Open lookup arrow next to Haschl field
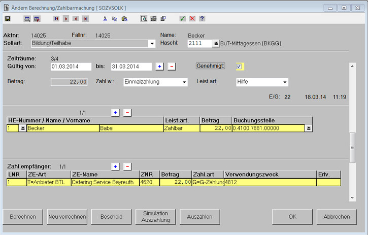Screen dimensions: 368x235 click(215, 44)
